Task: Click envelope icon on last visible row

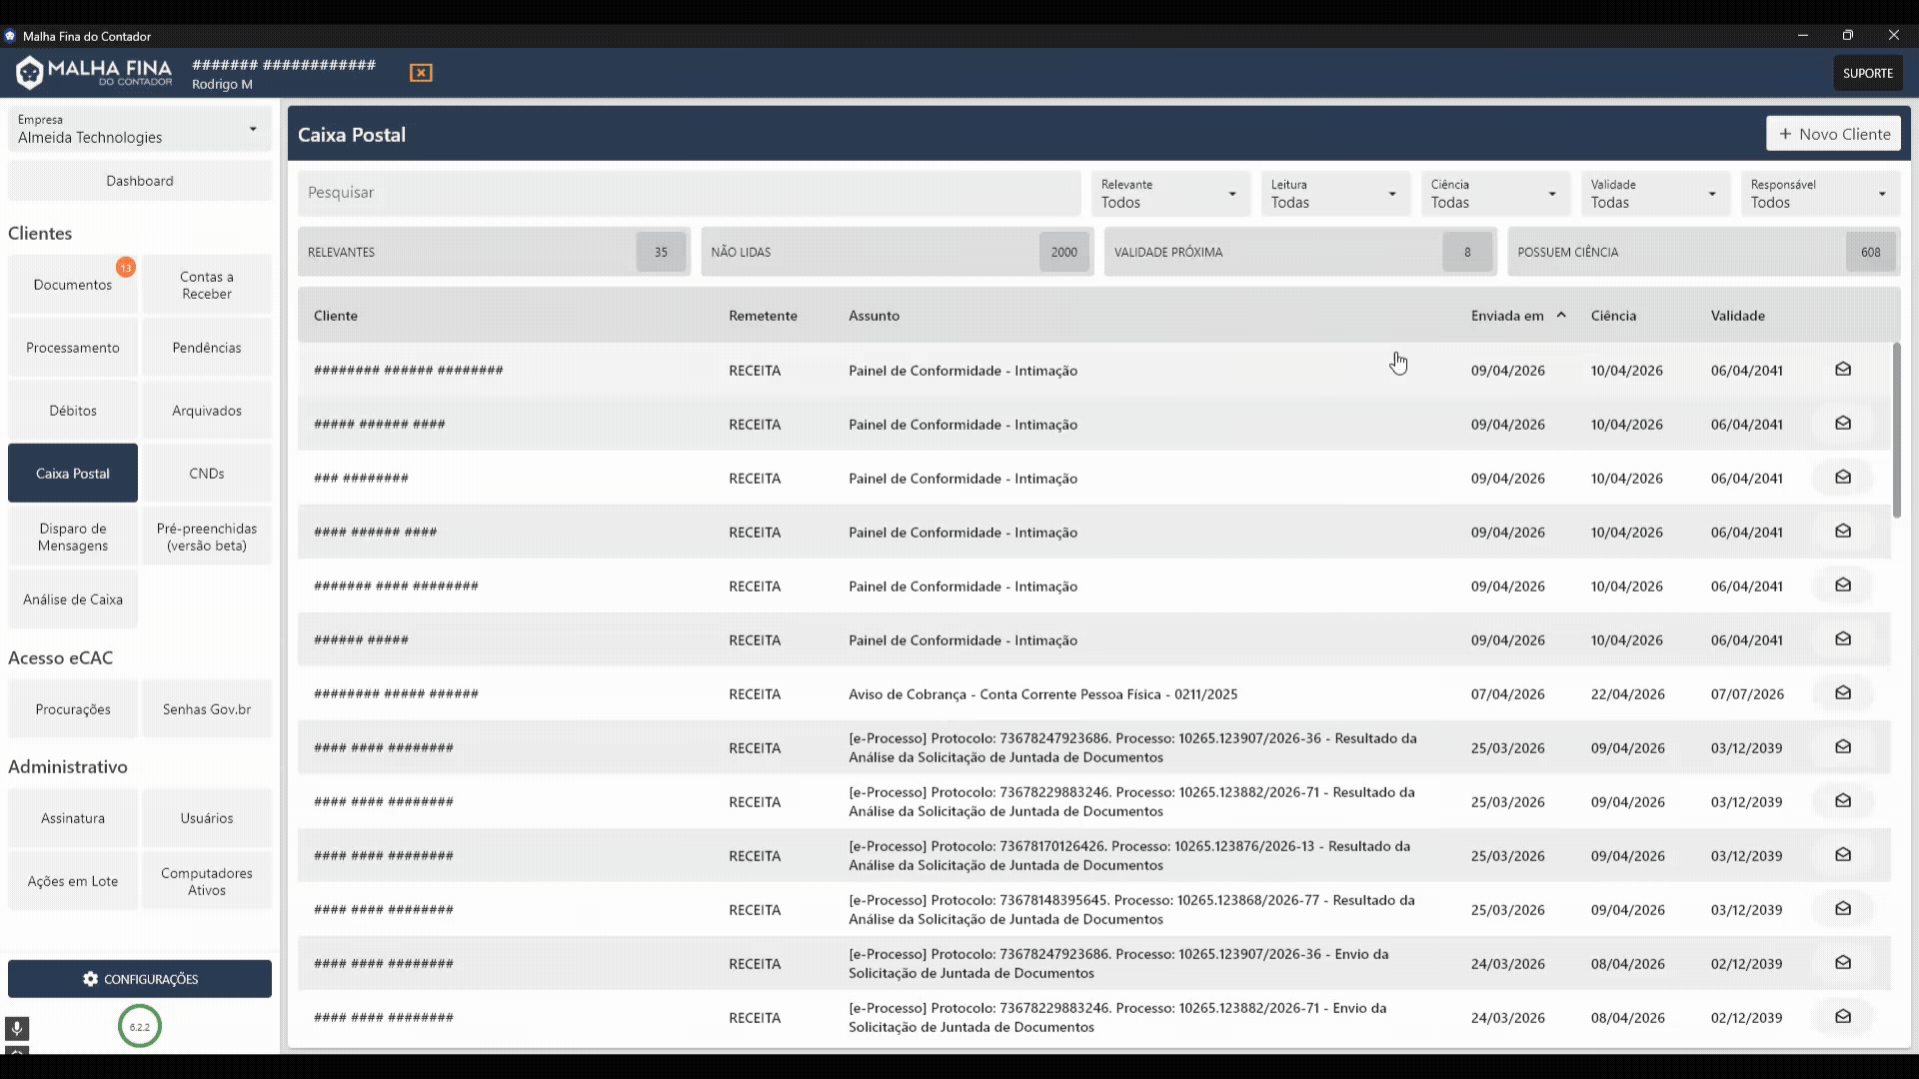Action: 1843,1017
